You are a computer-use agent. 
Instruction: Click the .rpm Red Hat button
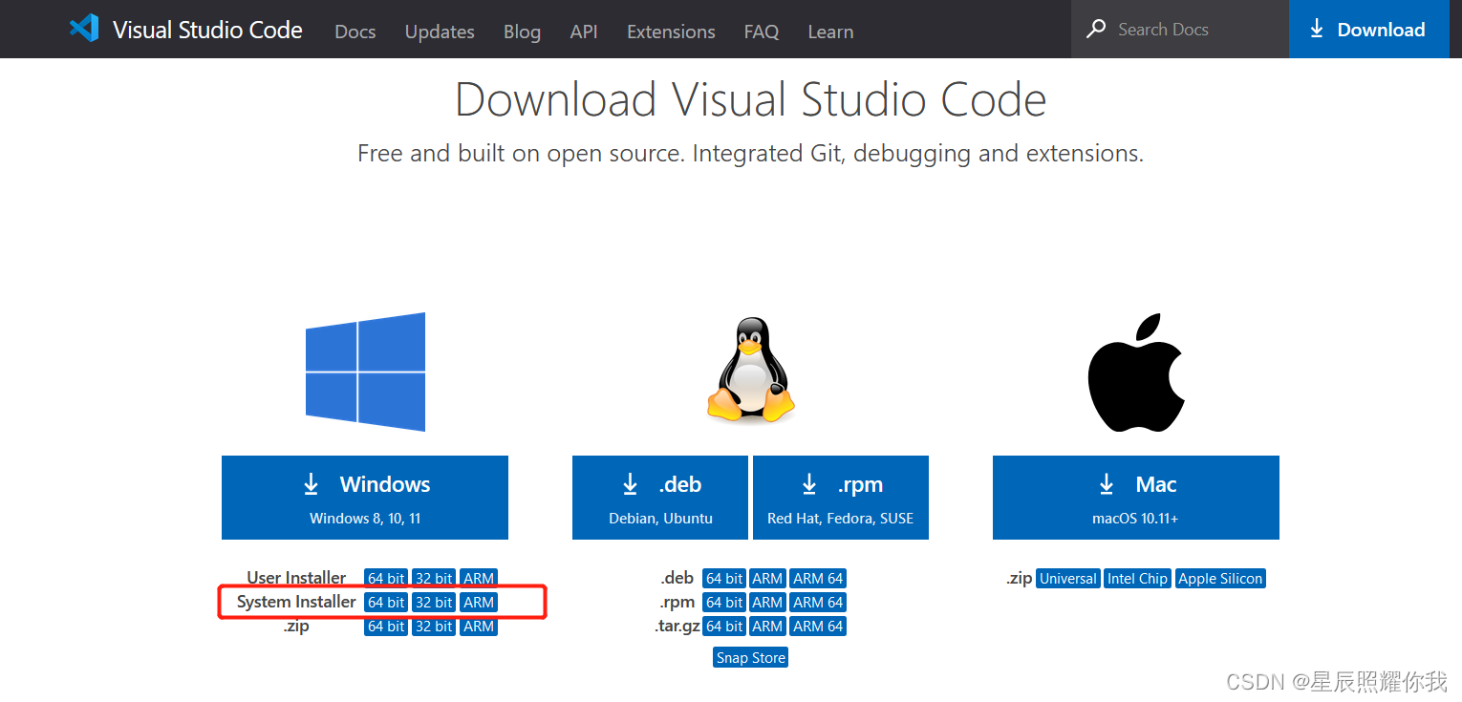click(x=841, y=498)
